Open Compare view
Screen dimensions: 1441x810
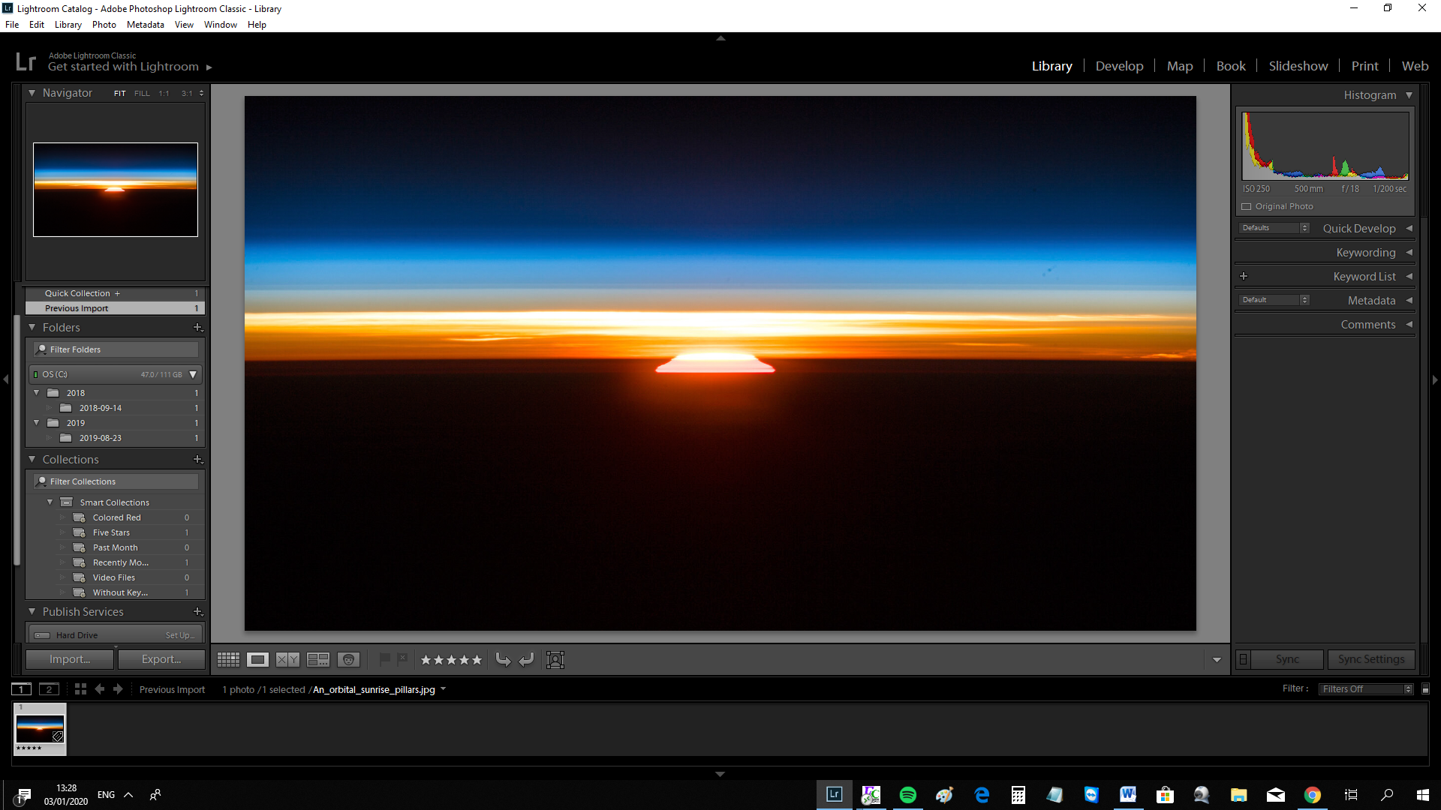[286, 659]
